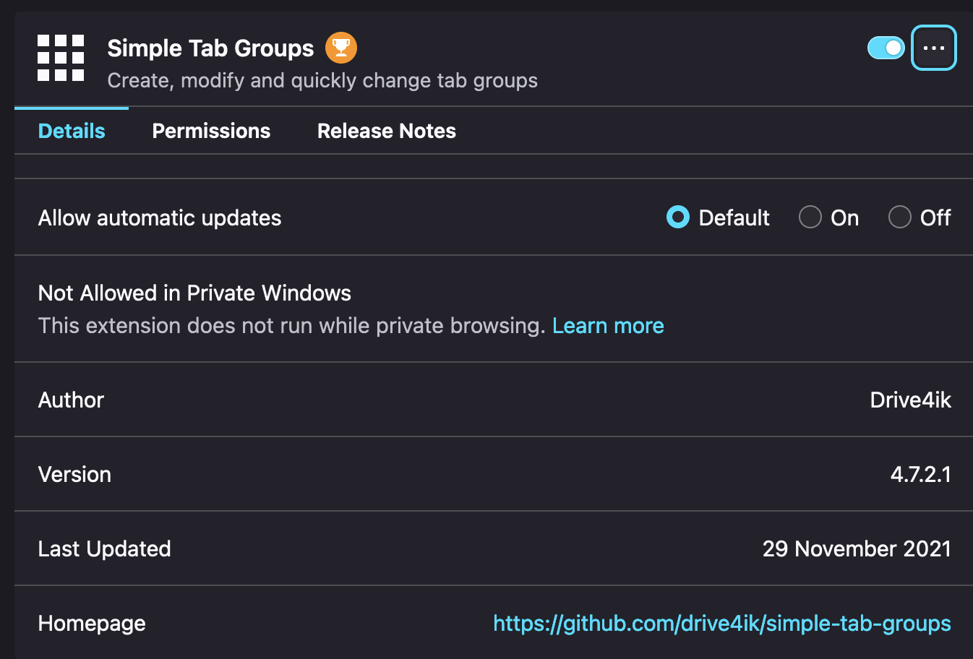The image size is (973, 659).
Task: Turn automatic updates On
Action: point(810,217)
